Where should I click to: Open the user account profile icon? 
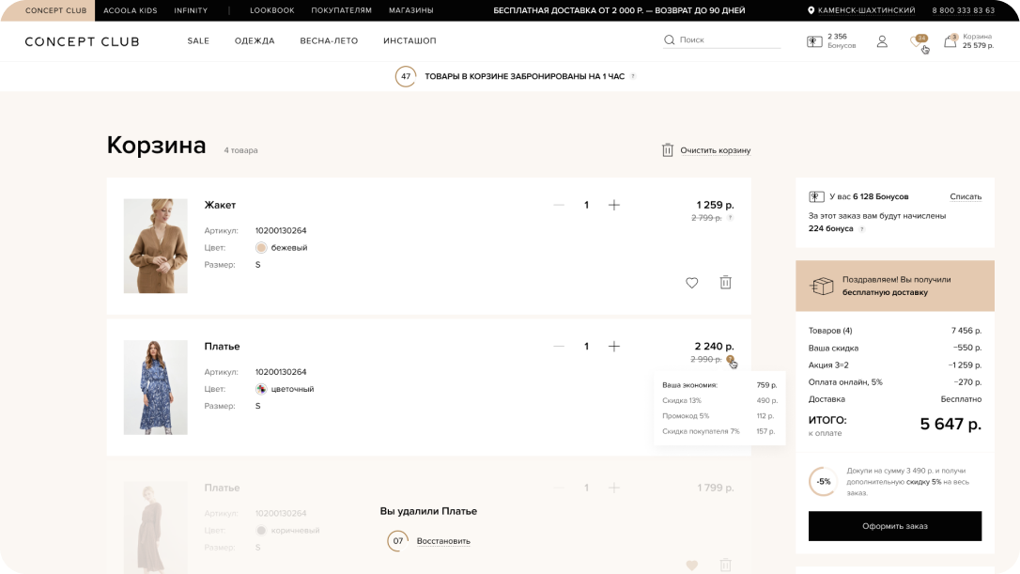[x=882, y=41]
